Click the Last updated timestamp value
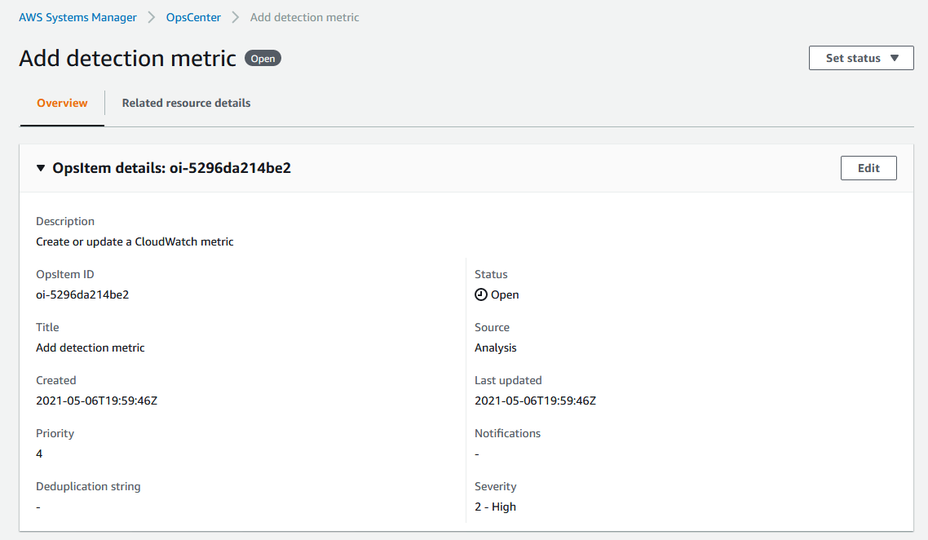928x540 pixels. 535,401
